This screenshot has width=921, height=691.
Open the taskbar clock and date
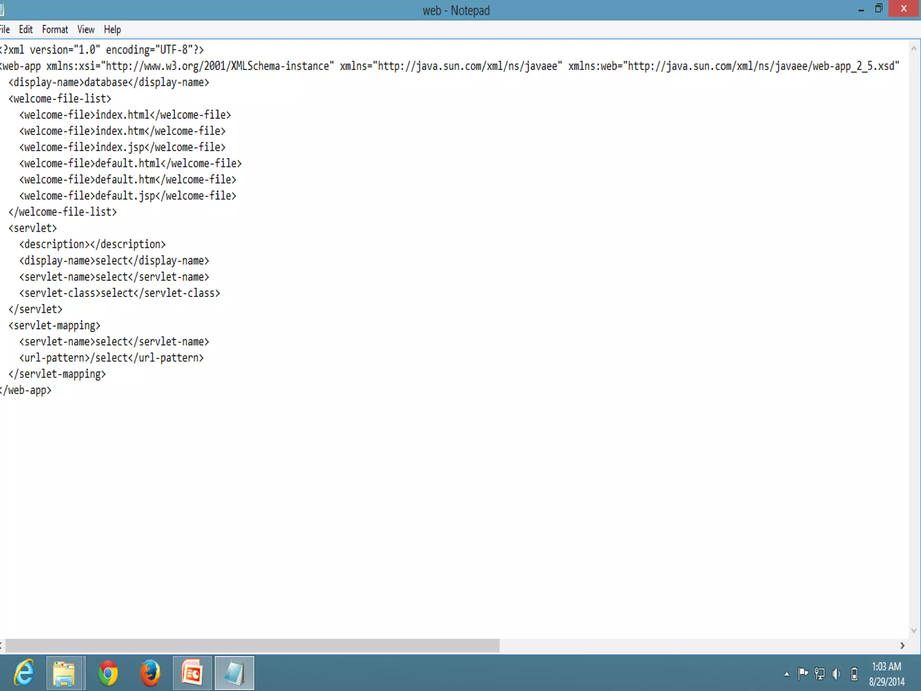click(x=886, y=674)
